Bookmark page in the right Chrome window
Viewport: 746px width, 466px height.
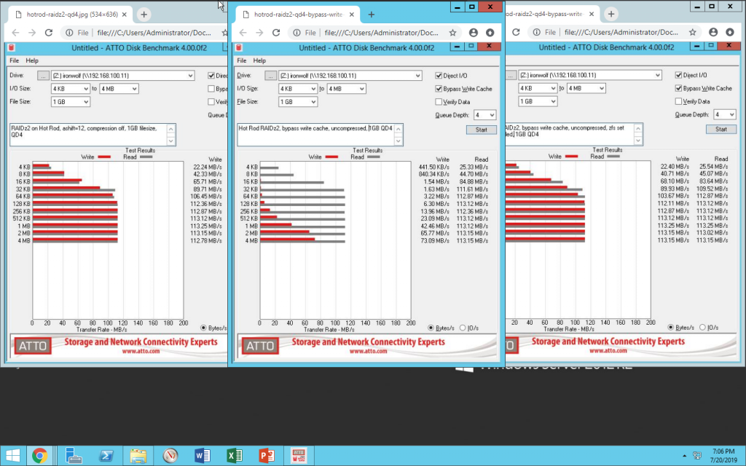click(x=692, y=32)
